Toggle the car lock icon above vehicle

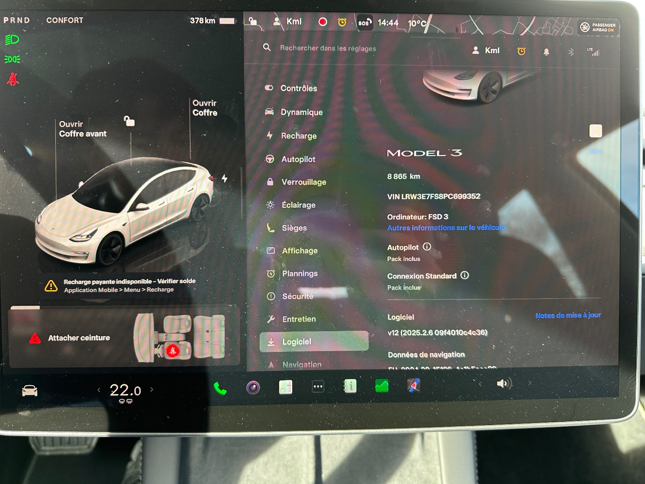(129, 121)
